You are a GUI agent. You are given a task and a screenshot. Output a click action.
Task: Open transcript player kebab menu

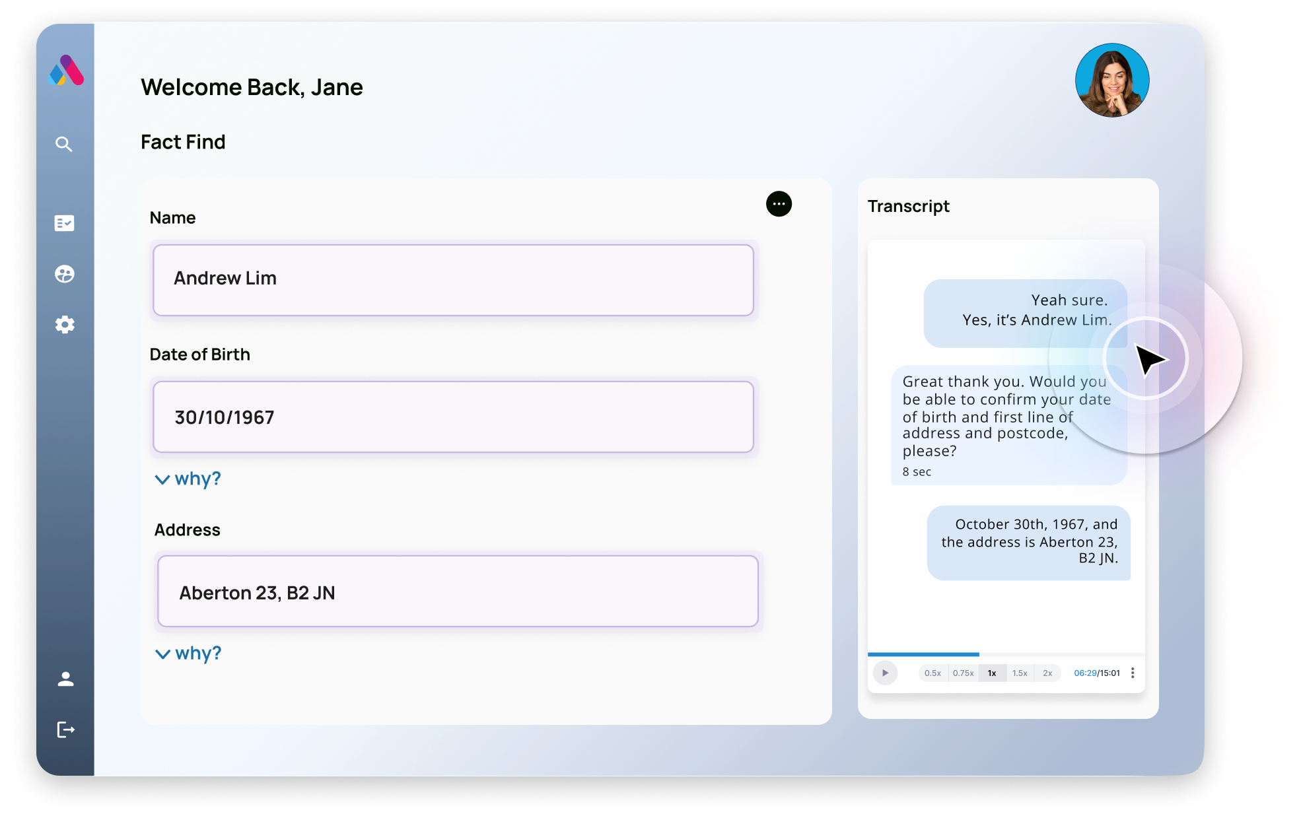tap(1133, 673)
